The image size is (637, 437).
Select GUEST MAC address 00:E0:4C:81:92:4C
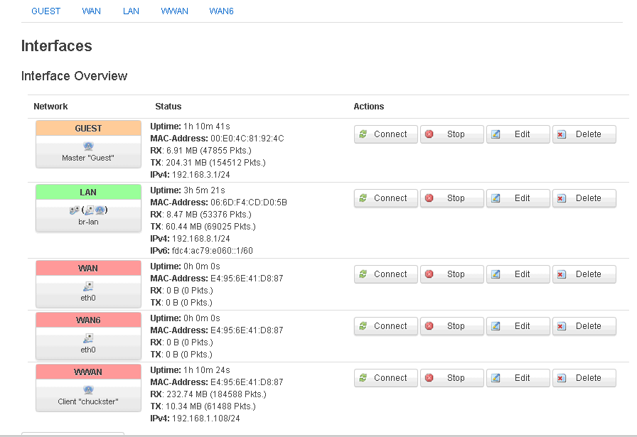coord(247,139)
